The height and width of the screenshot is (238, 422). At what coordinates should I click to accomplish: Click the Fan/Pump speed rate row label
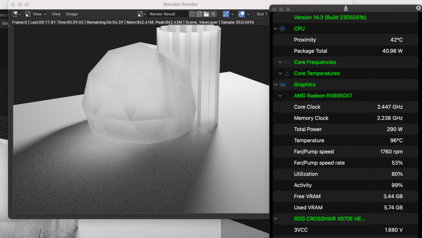(319, 163)
